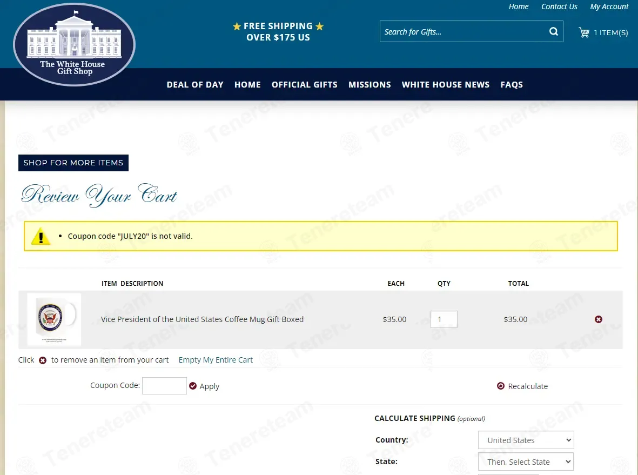
Task: Click the White House Gift Shop logo
Action: coord(75,45)
